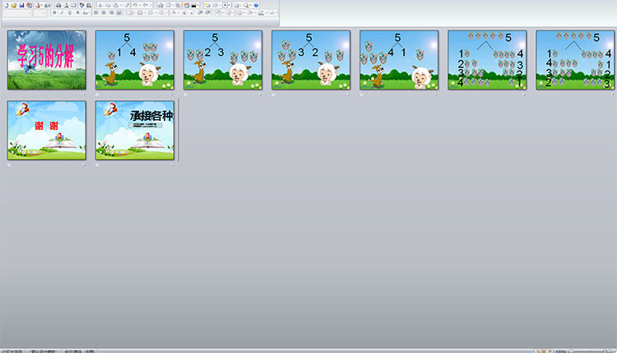
Task: Click the Font Color A icon
Action: tap(174, 12)
